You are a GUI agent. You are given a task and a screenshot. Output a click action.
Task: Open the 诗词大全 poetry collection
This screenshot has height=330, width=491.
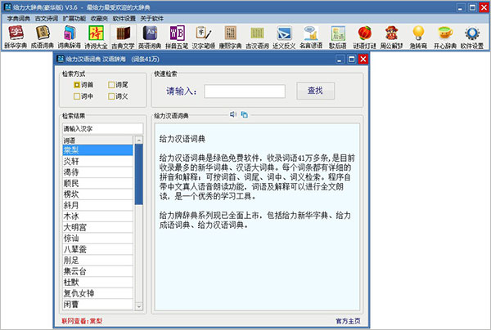click(x=96, y=38)
